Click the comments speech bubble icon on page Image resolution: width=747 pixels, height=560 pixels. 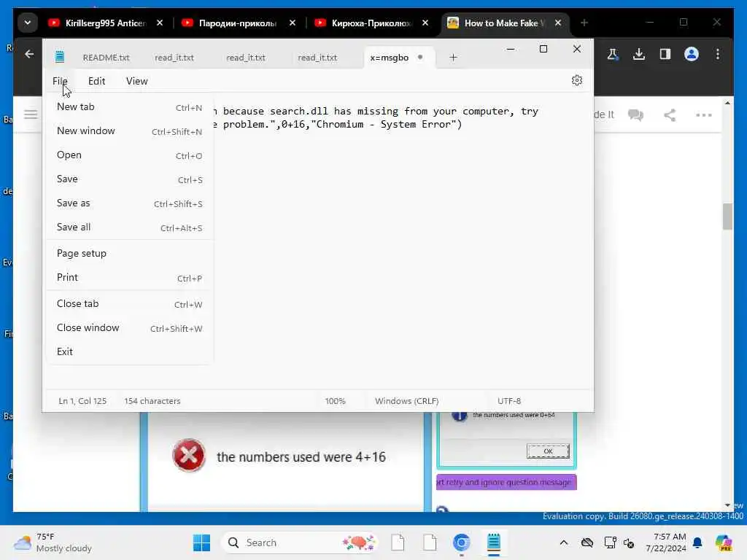pyautogui.click(x=635, y=114)
